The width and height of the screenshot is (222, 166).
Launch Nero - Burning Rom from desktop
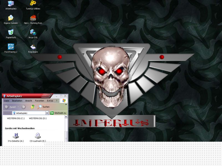coord(33,20)
